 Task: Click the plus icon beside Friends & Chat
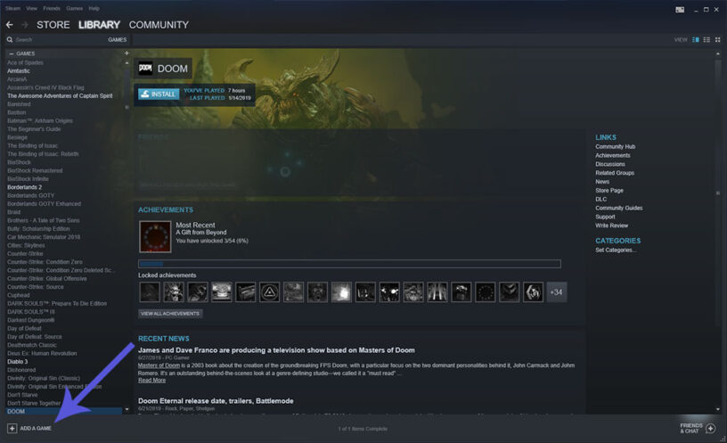pos(711,428)
